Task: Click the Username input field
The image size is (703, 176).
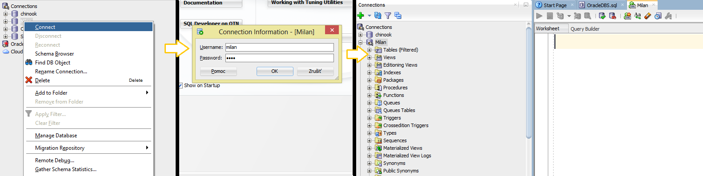Action: 279,47
